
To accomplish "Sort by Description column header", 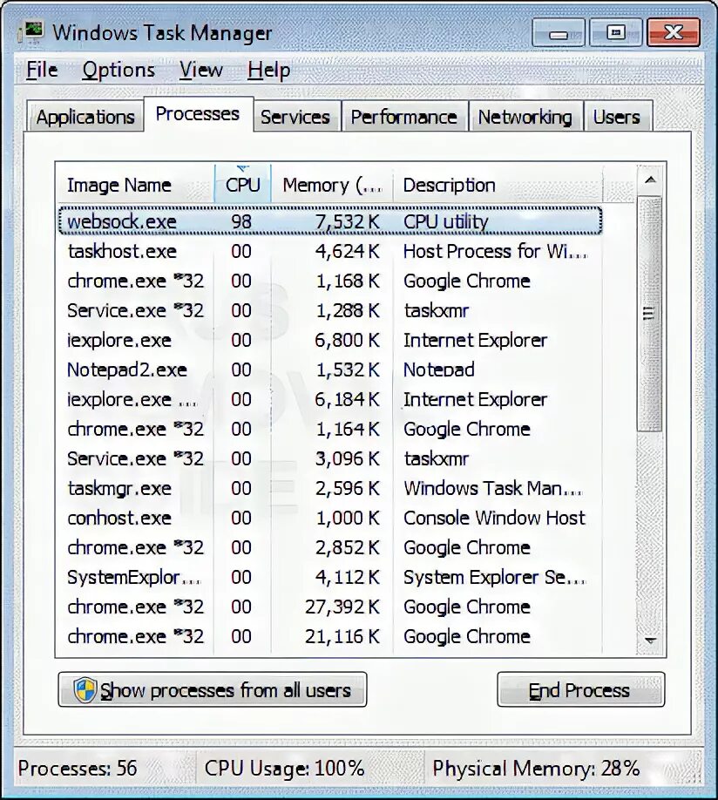I will click(x=498, y=185).
